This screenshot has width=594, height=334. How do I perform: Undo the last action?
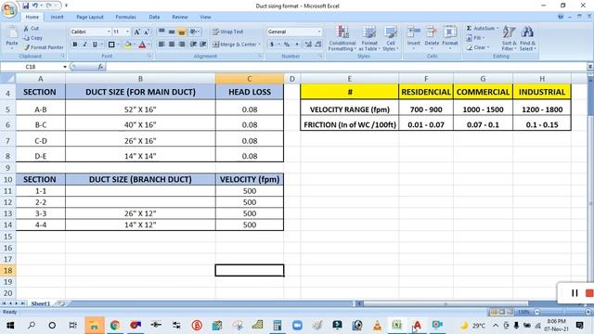35,6
